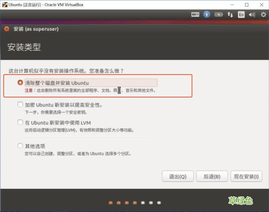Click the battery status icon
This screenshot has height=212, width=269.
219,15
